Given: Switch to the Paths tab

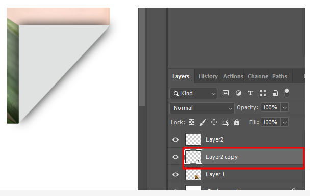Looking at the screenshot, I should tap(279, 76).
